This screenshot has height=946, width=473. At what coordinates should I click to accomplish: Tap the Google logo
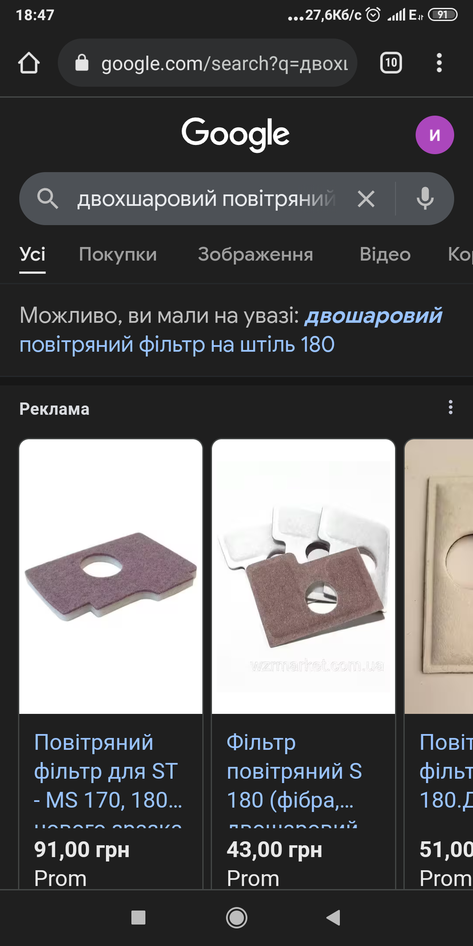click(236, 134)
